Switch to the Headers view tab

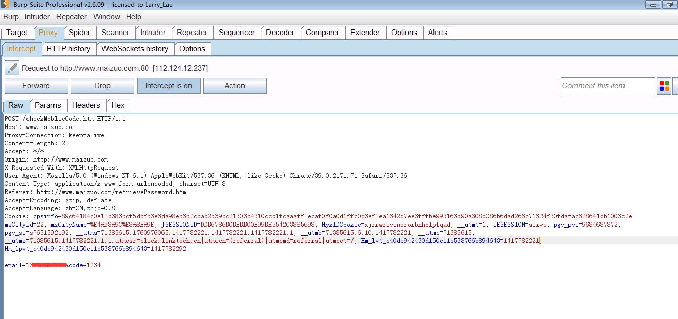86,105
